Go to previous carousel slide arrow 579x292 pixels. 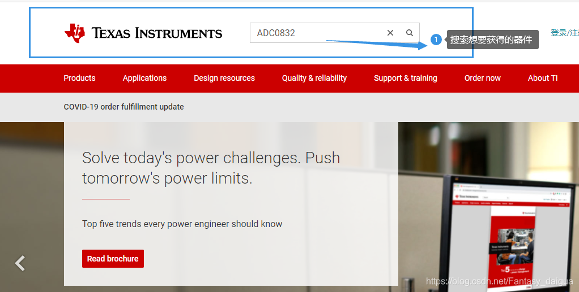(x=20, y=263)
